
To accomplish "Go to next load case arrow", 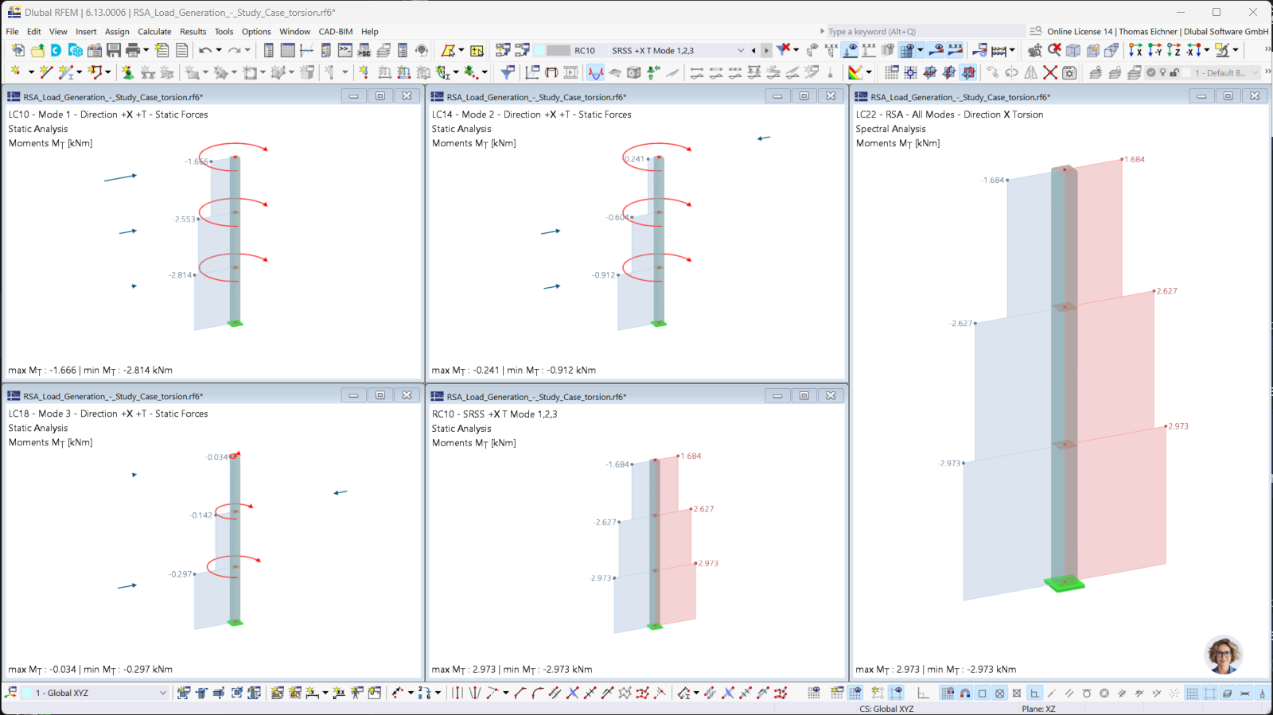I will tap(766, 50).
